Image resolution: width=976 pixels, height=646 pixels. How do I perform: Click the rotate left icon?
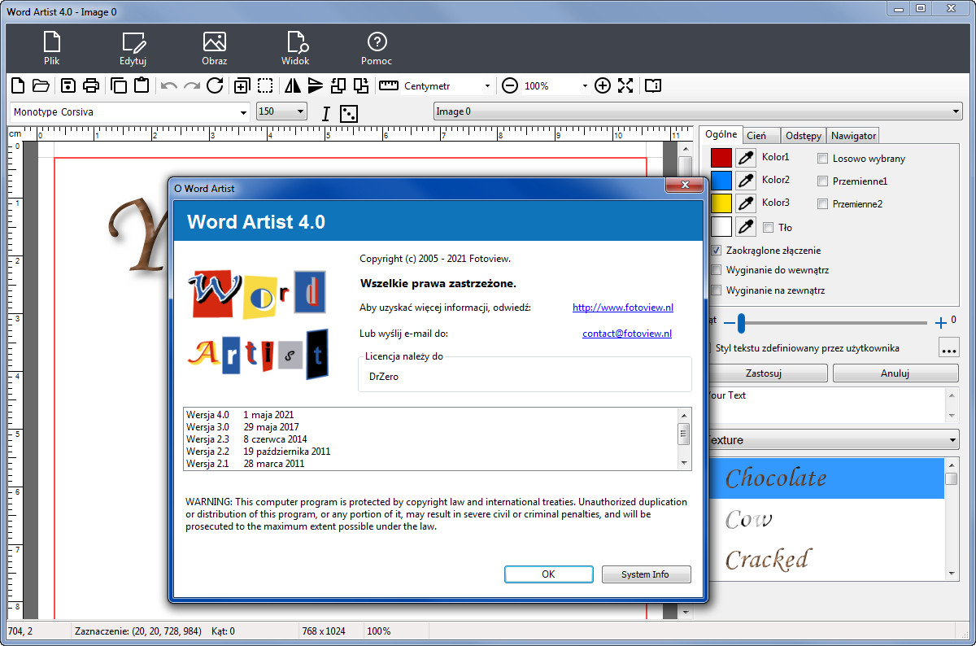click(x=338, y=85)
